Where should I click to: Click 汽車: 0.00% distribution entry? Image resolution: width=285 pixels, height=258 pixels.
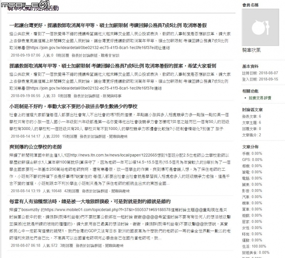click(x=252, y=197)
